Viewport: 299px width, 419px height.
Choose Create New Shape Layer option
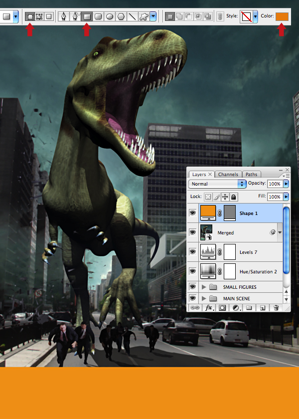[170, 16]
